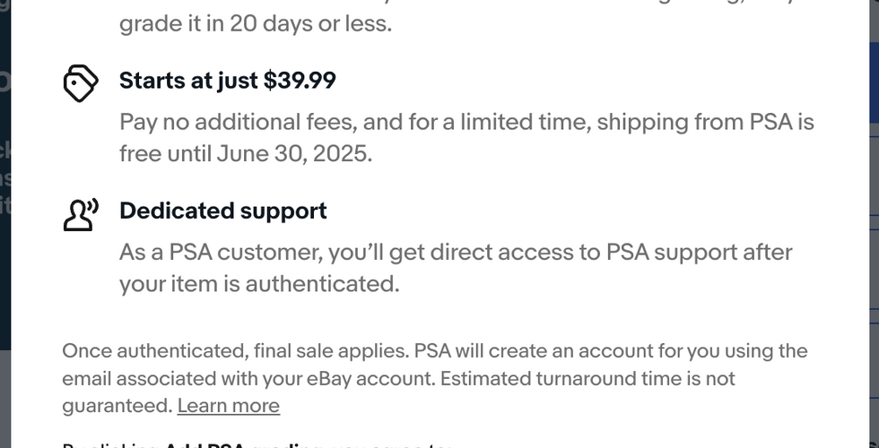This screenshot has height=448, width=879.
Task: Click the word "guaranteed" before Learn more
Action: (x=116, y=406)
